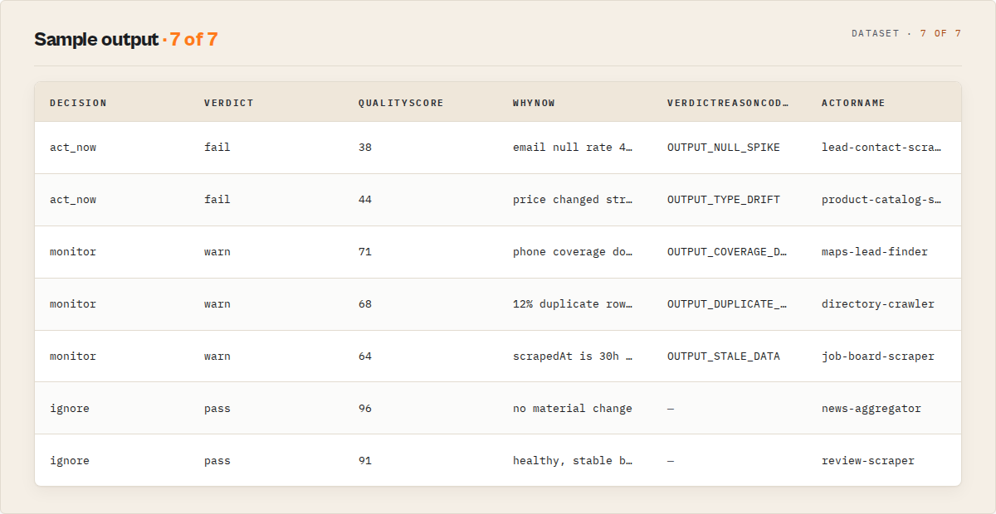
Task: Click the warn verdict for quality score 64
Action: click(x=217, y=356)
